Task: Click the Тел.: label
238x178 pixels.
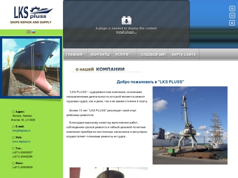Action: 19,148
